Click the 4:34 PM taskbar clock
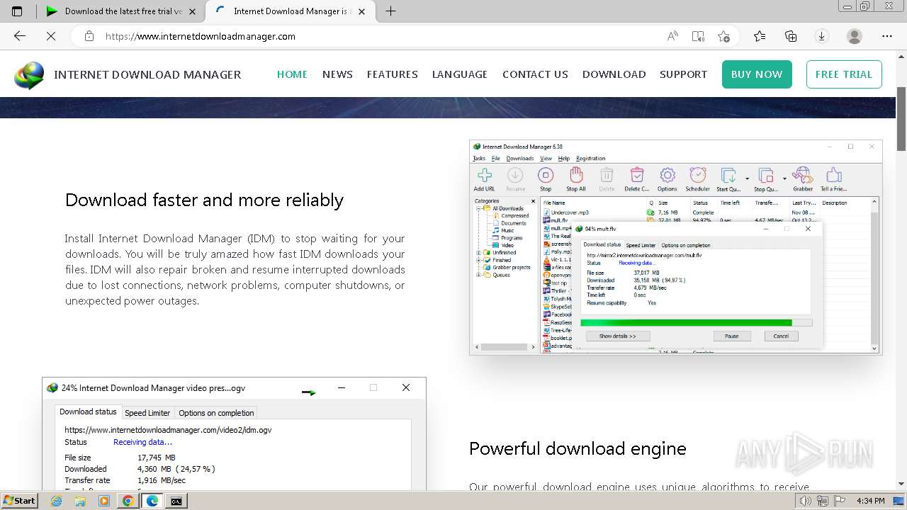907x510 pixels. 870,501
